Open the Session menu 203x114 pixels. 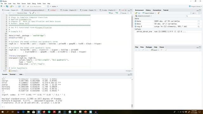coord(23,3)
